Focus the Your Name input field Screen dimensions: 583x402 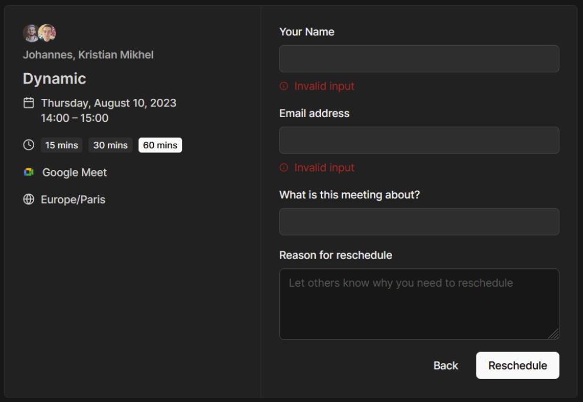click(x=419, y=59)
